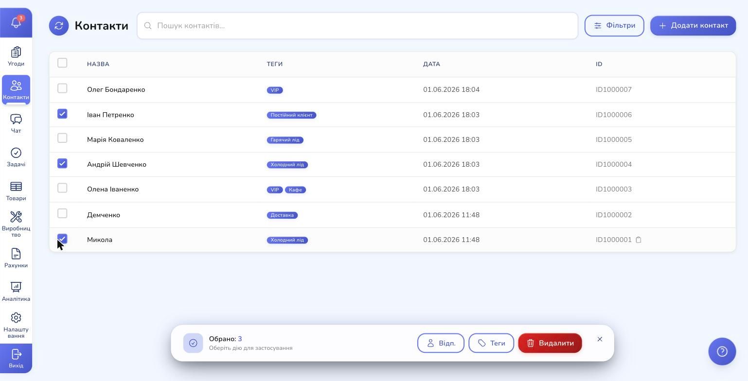The height and width of the screenshot is (381, 748).
Task: Open notifications bell with 3 alerts
Action: [x=16, y=22]
